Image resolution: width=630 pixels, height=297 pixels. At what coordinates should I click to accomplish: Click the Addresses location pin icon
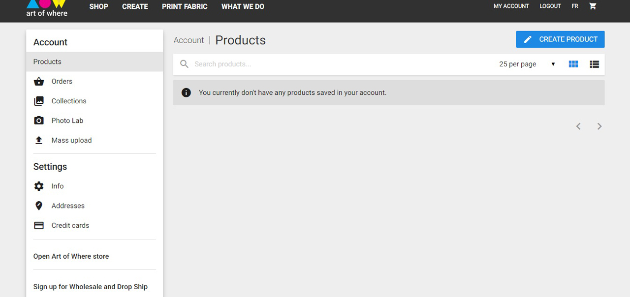tap(39, 206)
